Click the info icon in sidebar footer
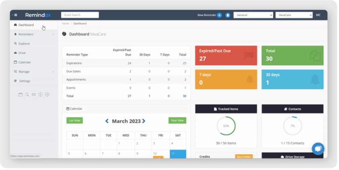The height and width of the screenshot is (170, 339). [40, 94]
